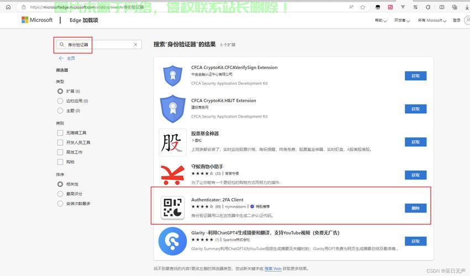This screenshot has height=276, width=470.
Task: Open the Tampermonkey extension icon
Action: [378, 7]
